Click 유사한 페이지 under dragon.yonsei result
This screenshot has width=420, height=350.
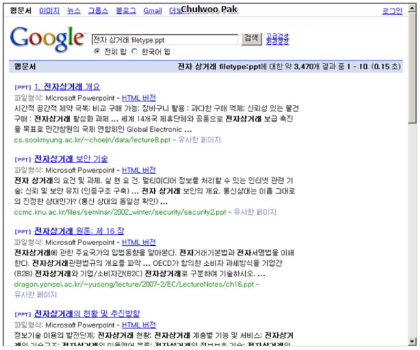(x=36, y=294)
